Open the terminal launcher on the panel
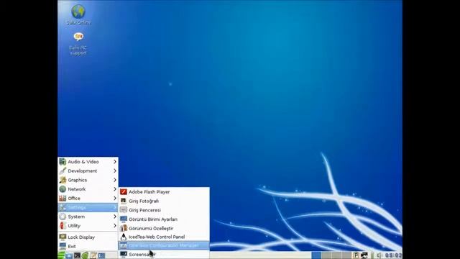This screenshot has height=259, width=460. pos(77,255)
